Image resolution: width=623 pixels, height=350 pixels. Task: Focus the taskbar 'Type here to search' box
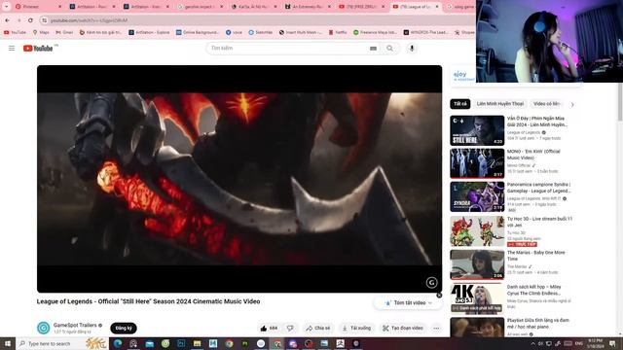coord(62,343)
